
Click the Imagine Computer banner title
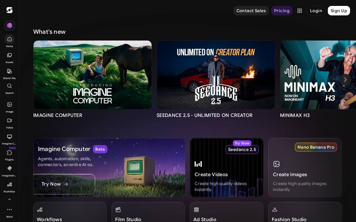tap(64, 149)
